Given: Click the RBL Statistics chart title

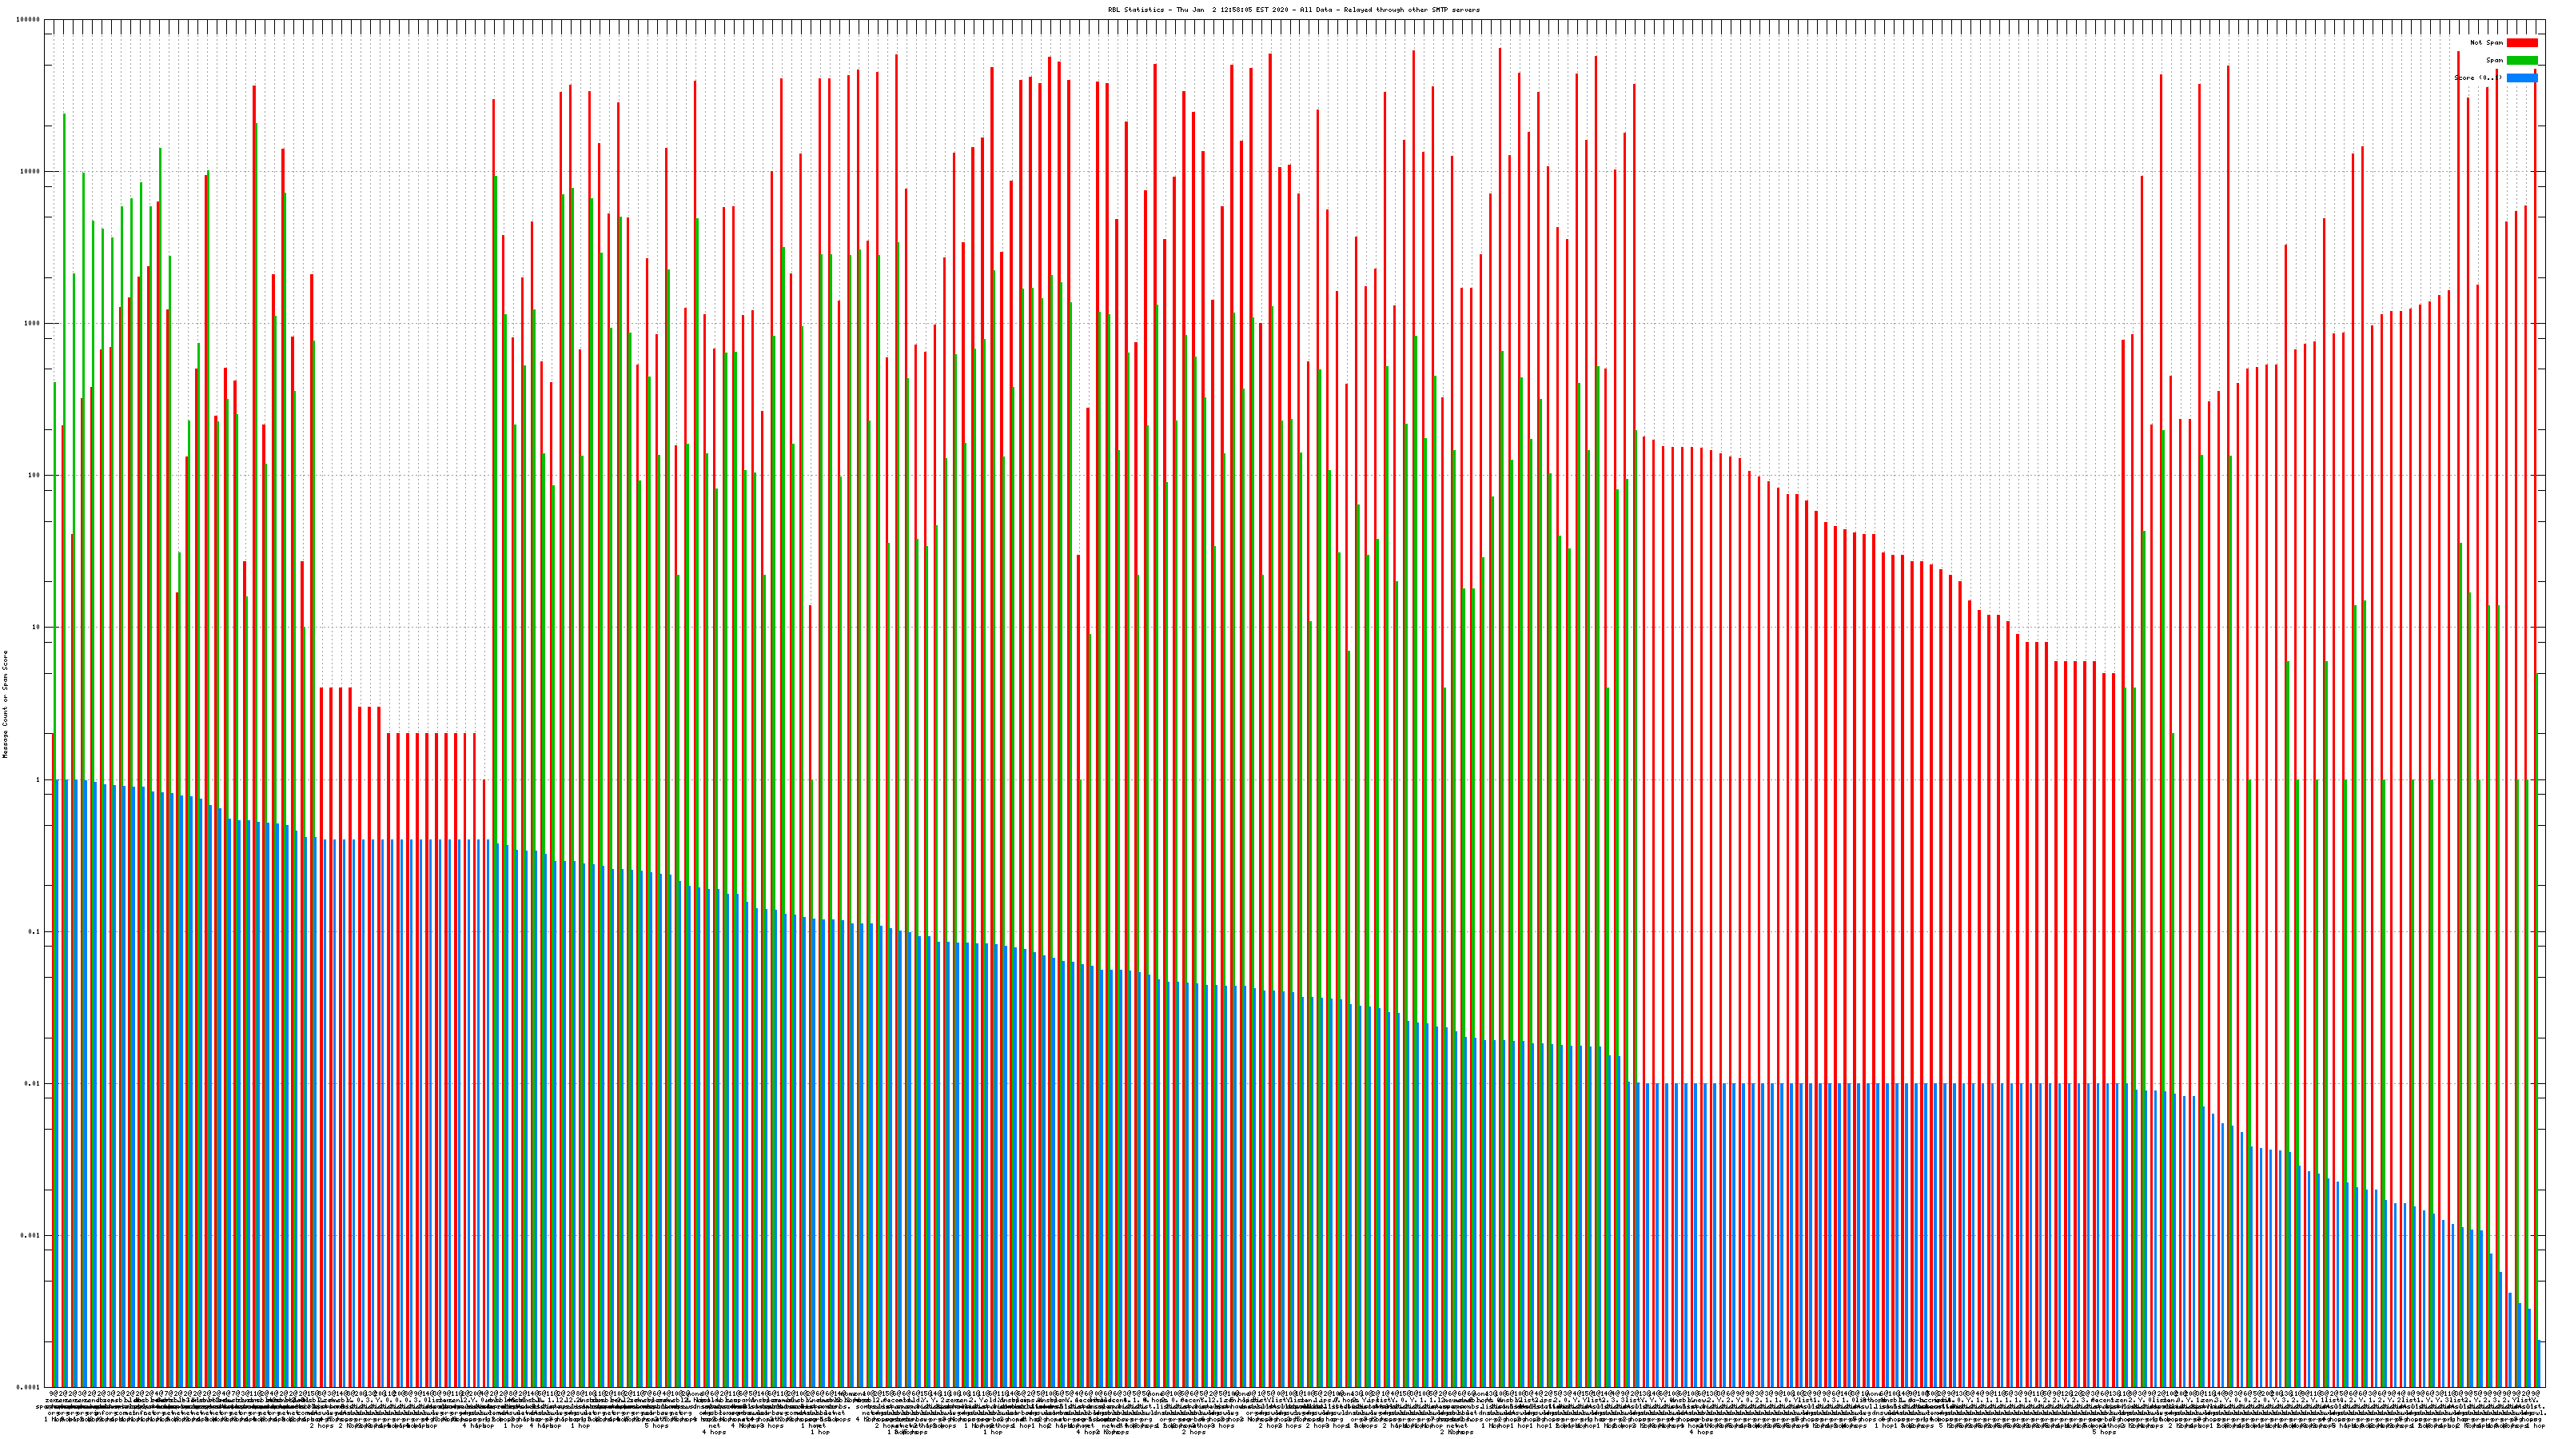Looking at the screenshot, I should [x=1293, y=10].
